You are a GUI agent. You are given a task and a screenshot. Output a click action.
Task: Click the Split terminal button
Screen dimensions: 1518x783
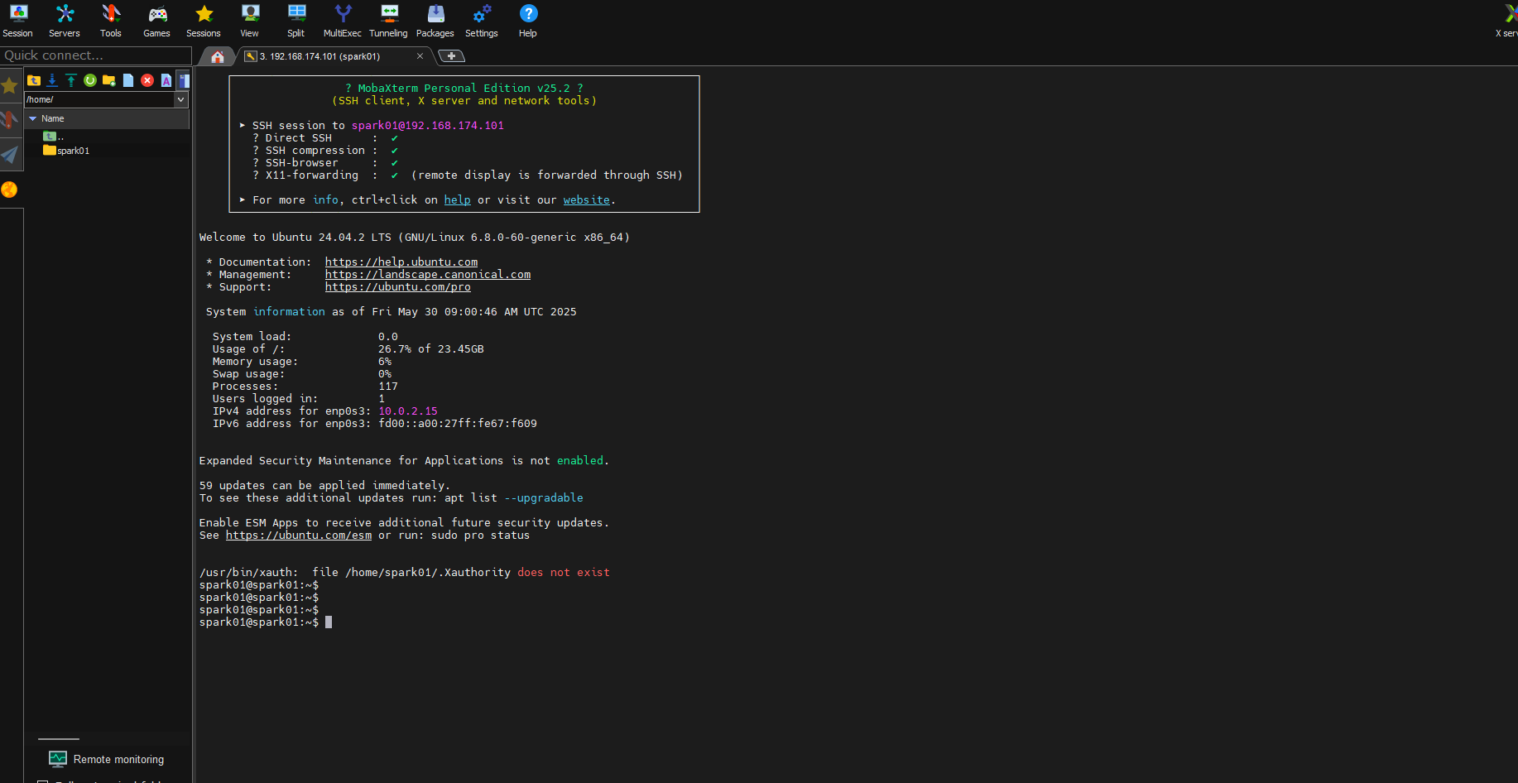point(296,21)
